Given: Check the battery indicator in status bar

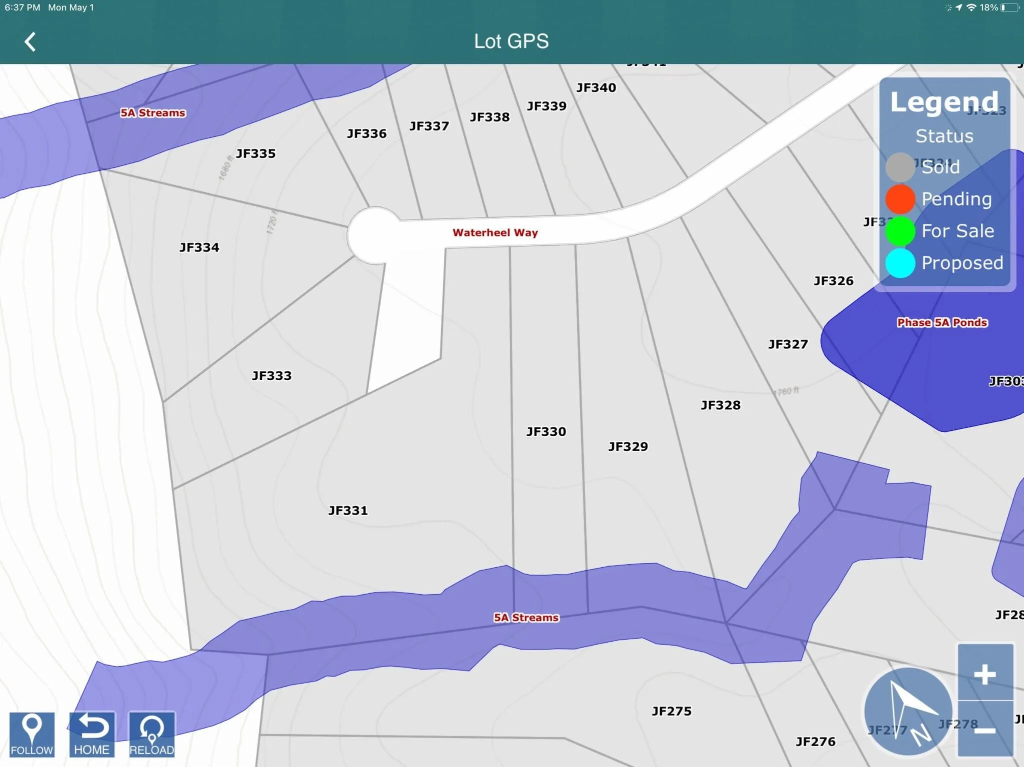Looking at the screenshot, I should pyautogui.click(x=1010, y=7).
